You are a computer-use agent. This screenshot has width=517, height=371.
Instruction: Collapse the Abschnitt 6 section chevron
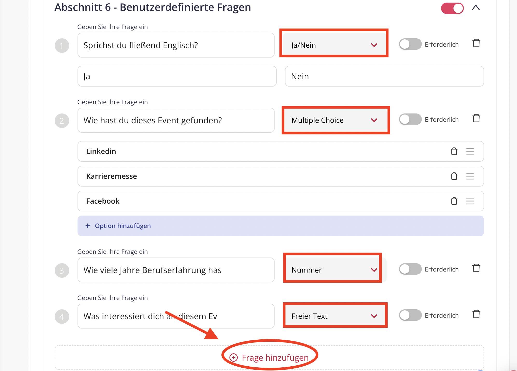(x=476, y=8)
